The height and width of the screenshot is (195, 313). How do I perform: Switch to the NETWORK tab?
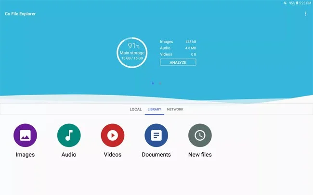175,110
